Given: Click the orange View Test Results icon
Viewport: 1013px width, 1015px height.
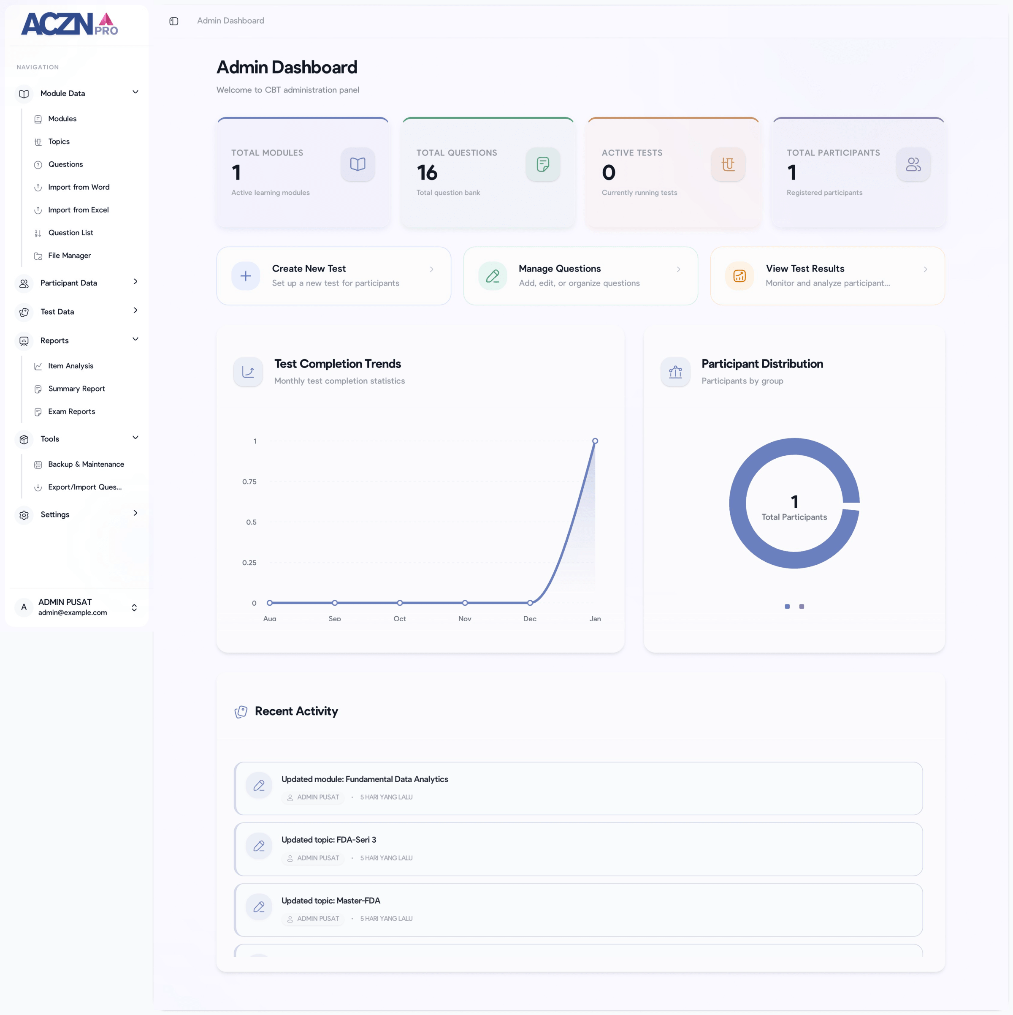Looking at the screenshot, I should click(739, 276).
